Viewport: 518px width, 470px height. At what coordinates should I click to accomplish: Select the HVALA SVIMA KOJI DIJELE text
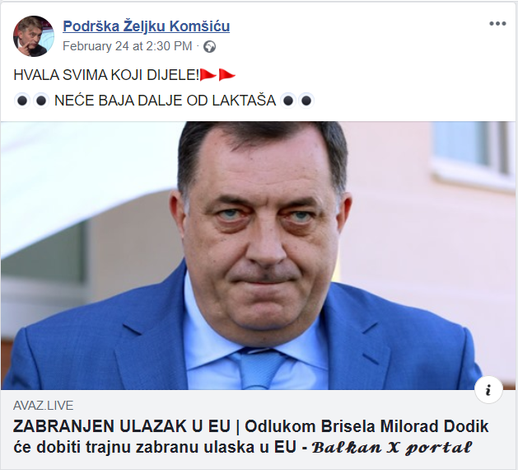click(x=106, y=75)
